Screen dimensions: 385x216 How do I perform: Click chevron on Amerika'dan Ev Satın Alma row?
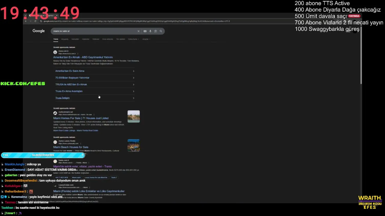coord(134,71)
